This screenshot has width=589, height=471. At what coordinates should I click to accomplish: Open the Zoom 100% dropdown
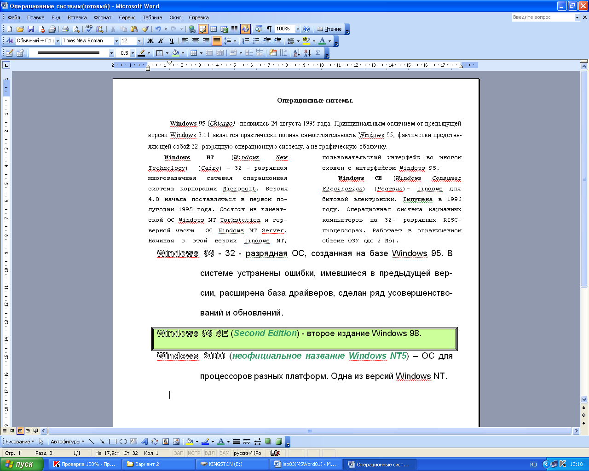pos(298,29)
